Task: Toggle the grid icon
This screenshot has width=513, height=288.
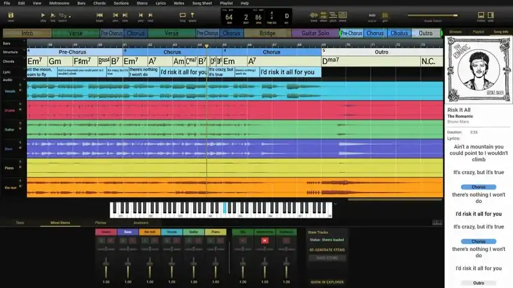Action: coord(385,15)
